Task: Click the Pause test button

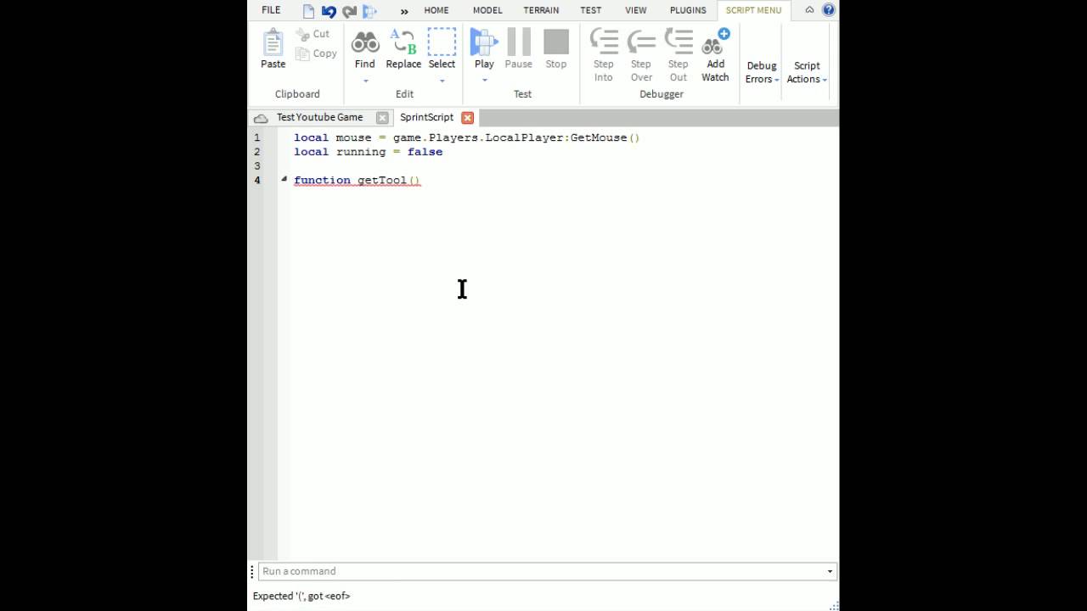Action: click(x=519, y=42)
